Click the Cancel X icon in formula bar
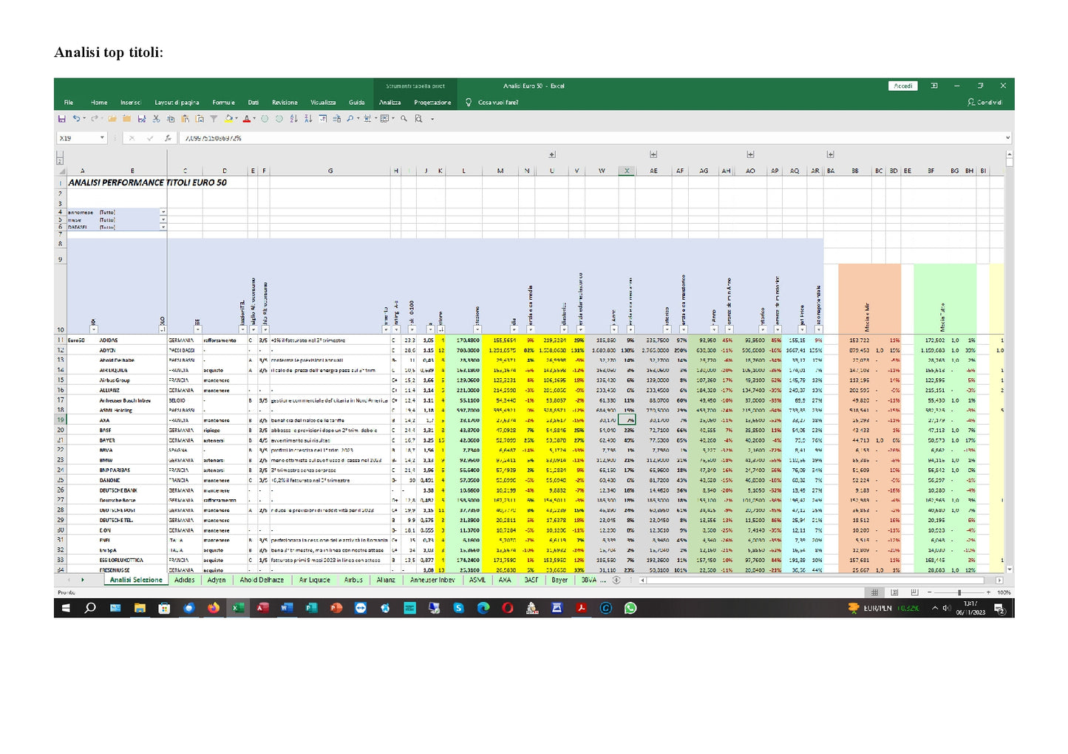 (x=132, y=138)
